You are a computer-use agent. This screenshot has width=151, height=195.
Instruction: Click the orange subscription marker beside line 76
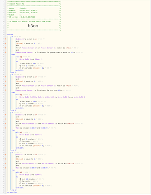(x=5, y=168)
